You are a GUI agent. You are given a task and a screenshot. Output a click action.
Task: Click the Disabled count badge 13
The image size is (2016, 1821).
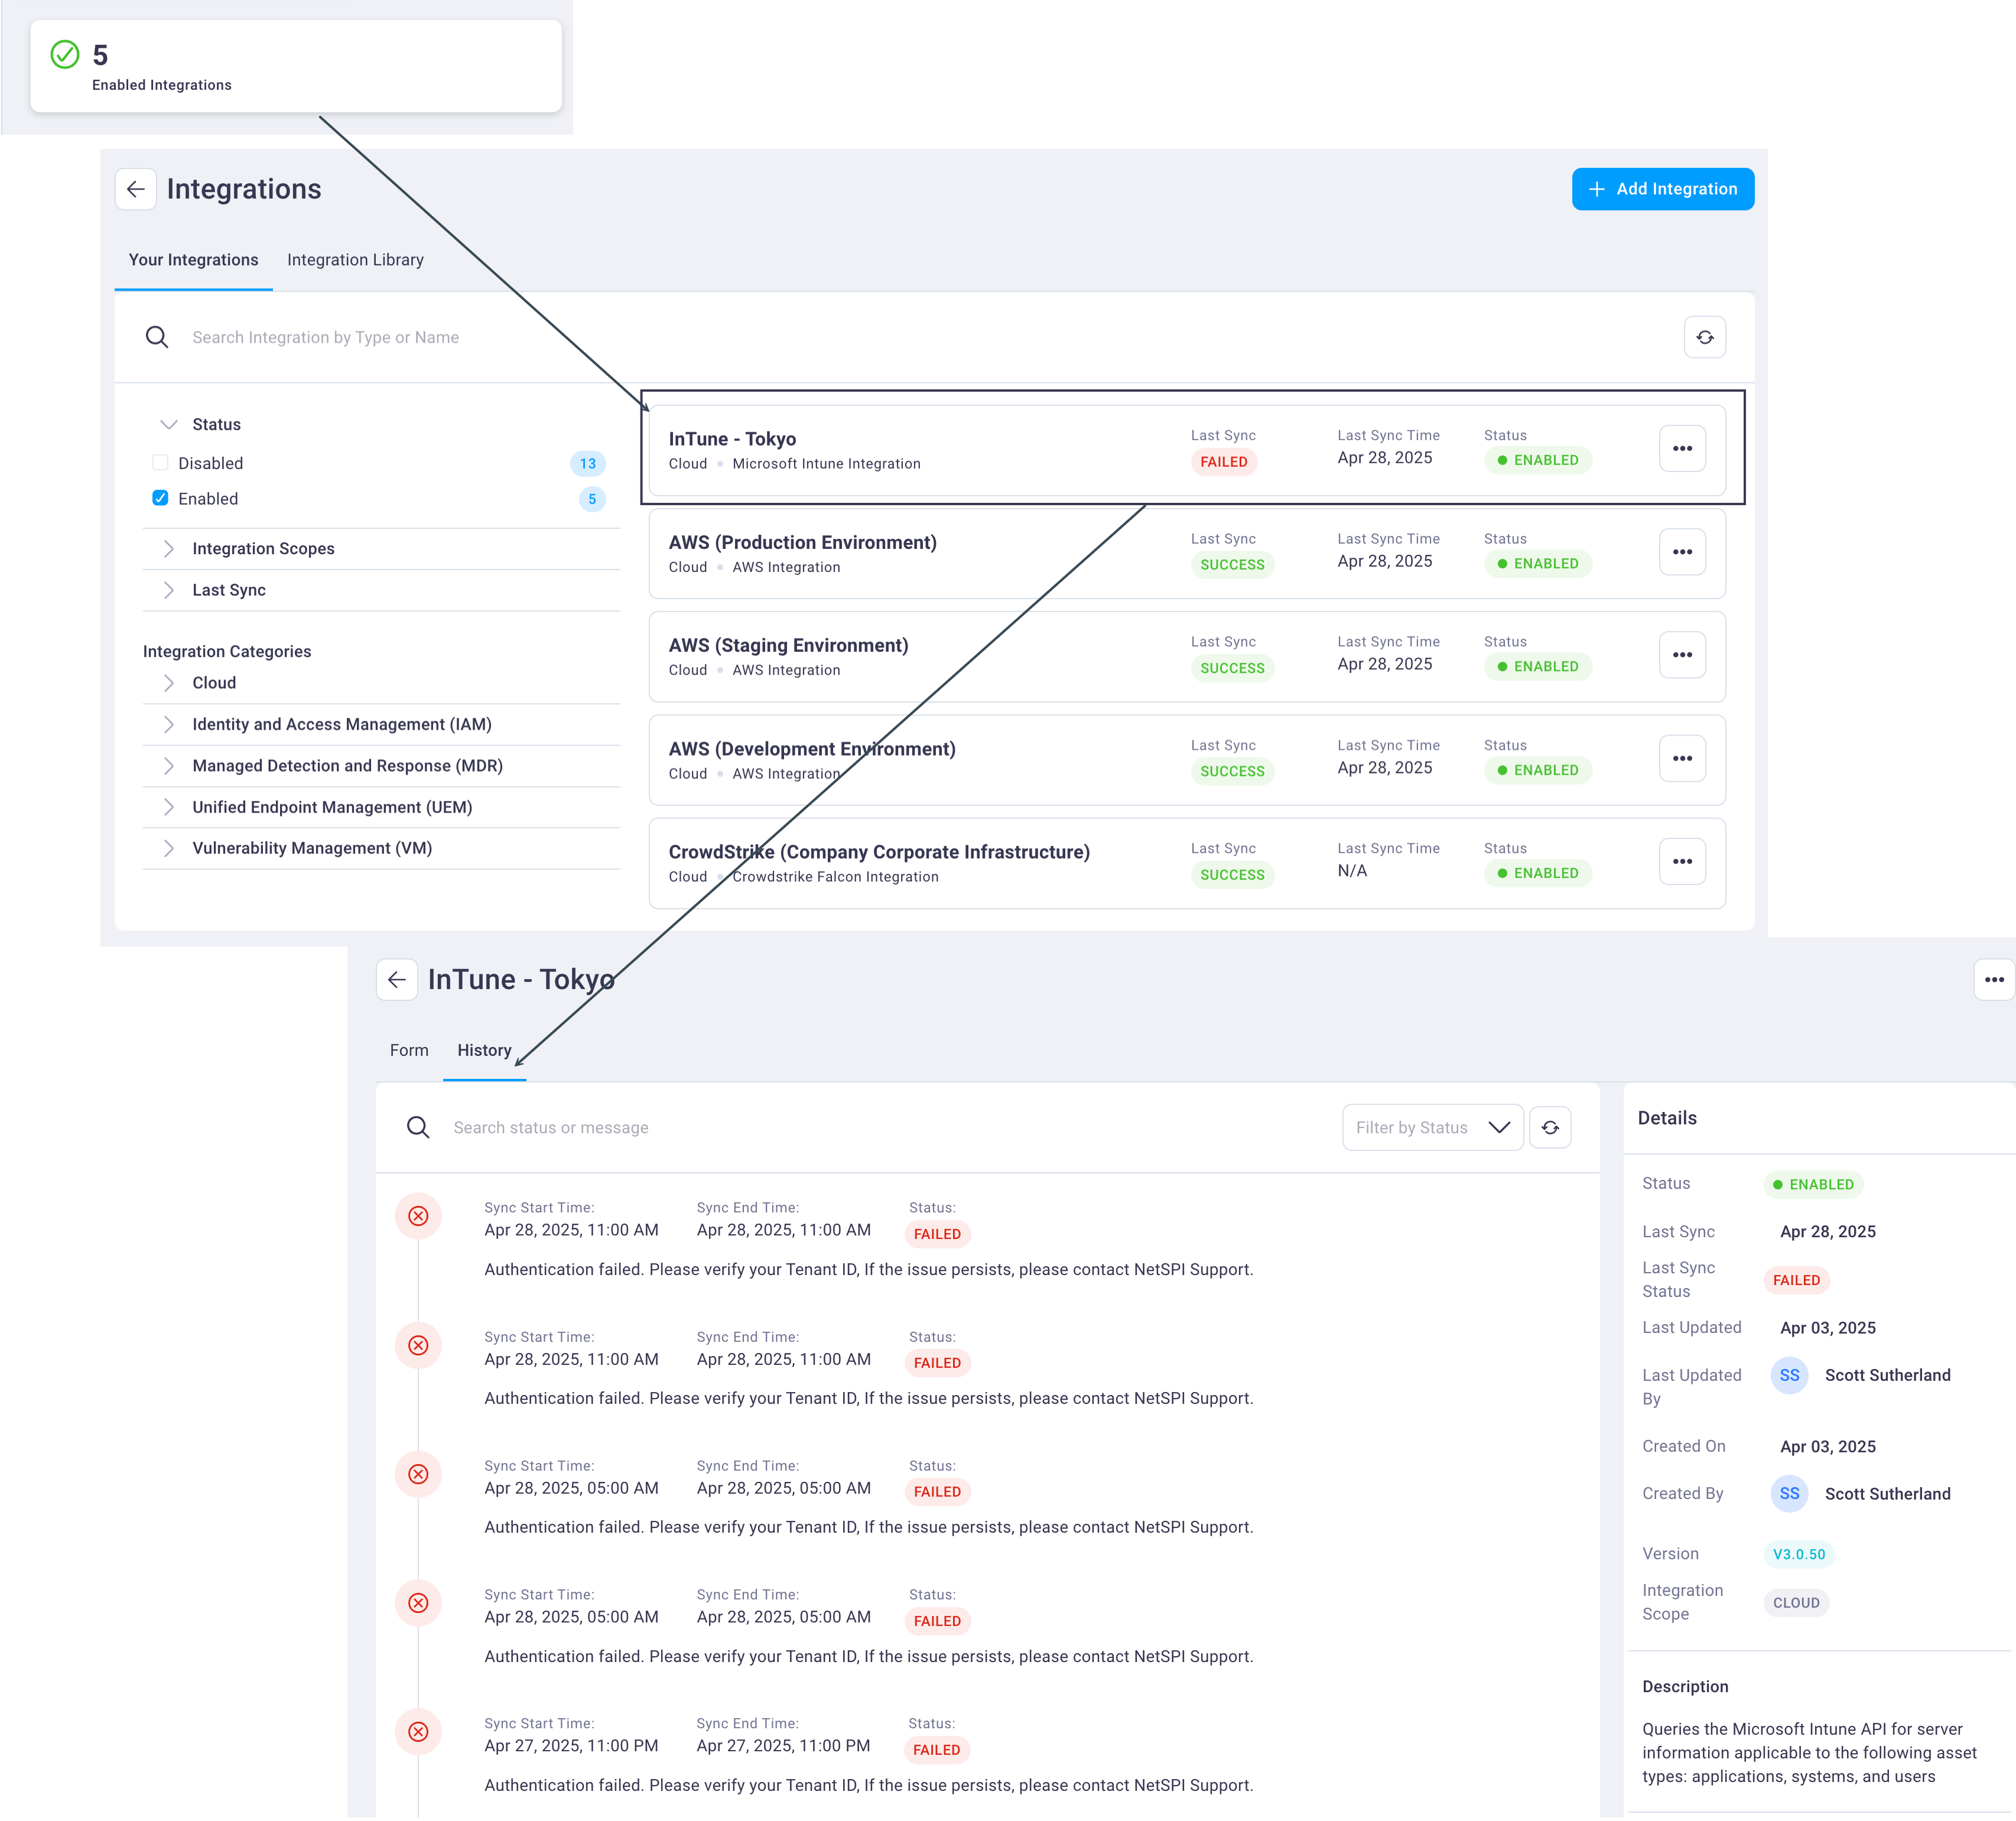[x=587, y=463]
